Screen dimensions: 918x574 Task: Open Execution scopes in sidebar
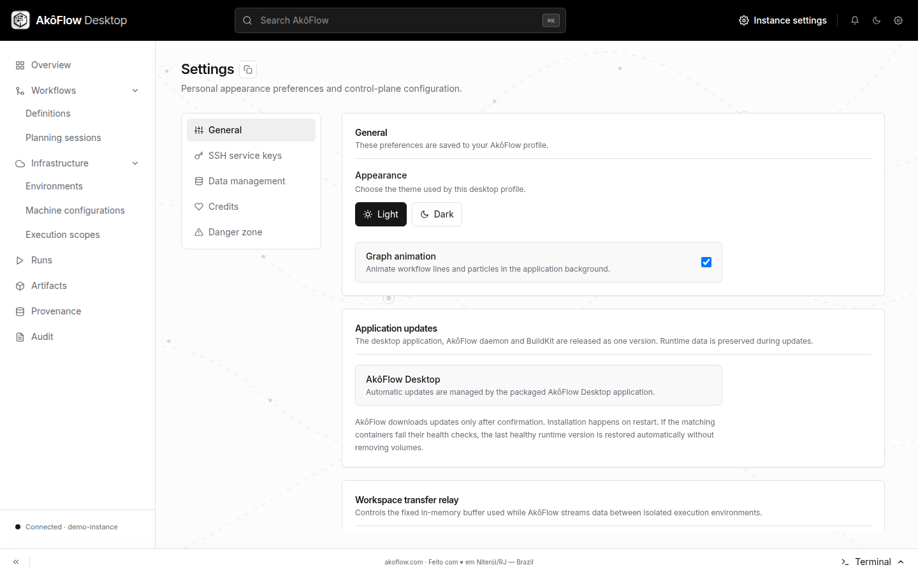click(62, 235)
